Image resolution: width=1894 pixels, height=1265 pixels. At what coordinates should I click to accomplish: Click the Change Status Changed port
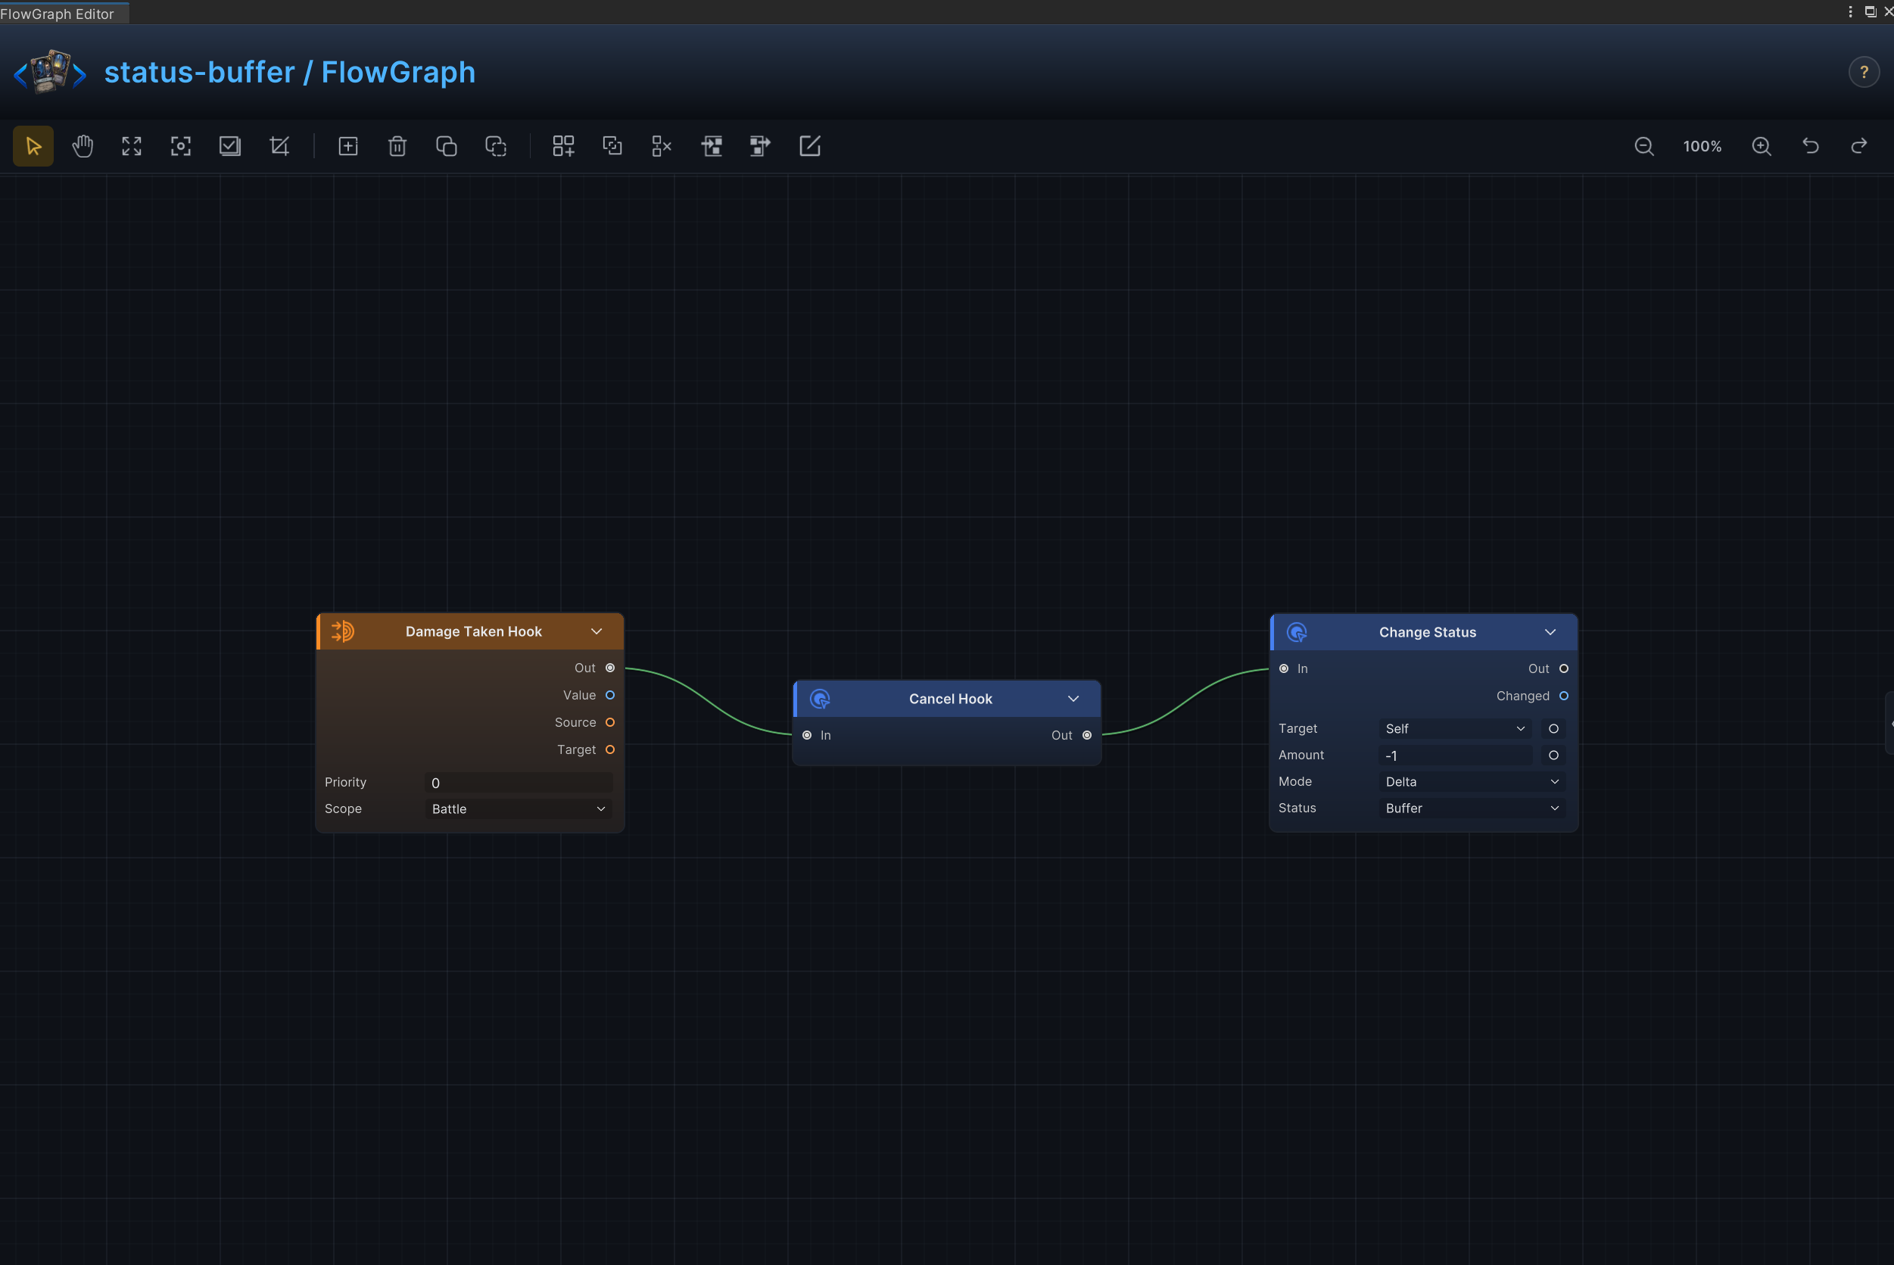[x=1564, y=696]
